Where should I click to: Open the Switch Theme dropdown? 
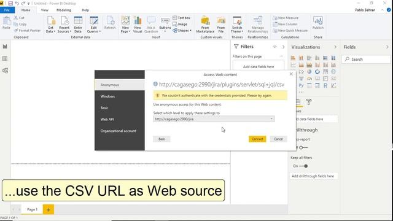click(x=237, y=25)
